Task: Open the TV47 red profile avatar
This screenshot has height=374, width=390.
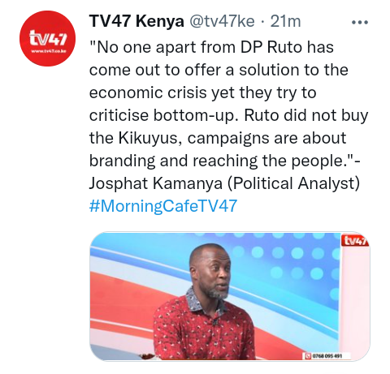Action: [47, 39]
